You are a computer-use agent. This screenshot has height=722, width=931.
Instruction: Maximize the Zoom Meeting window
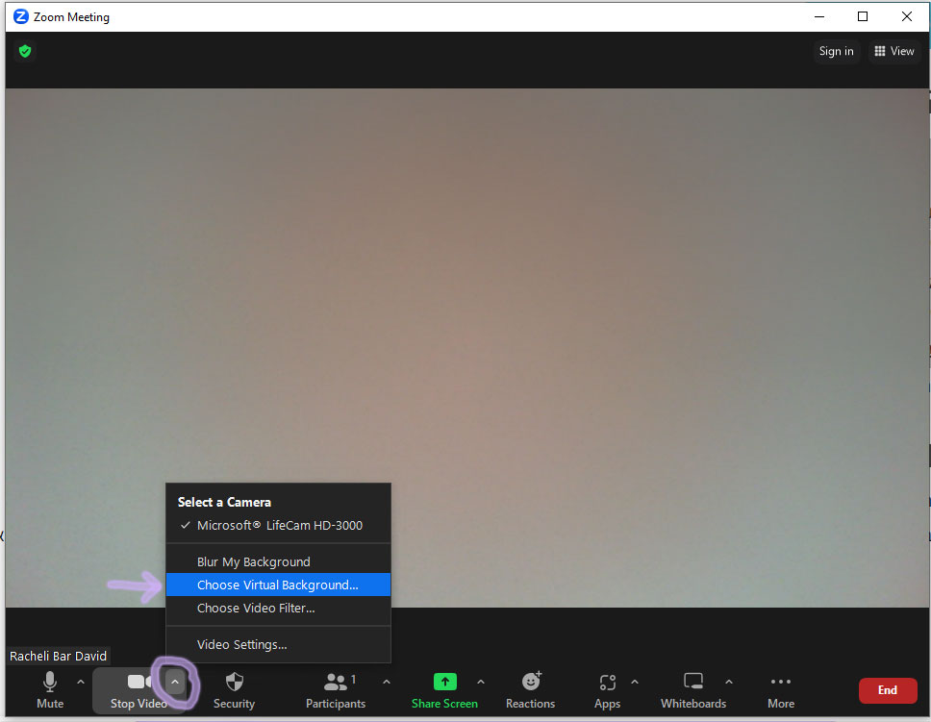click(x=863, y=16)
